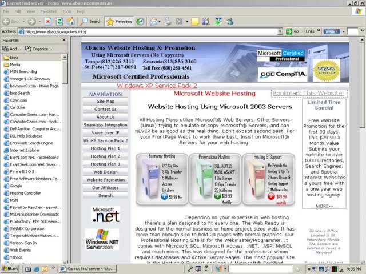Expand the Mail button dropdown arrow
Image resolution: width=366 pixels, height=274 pixels.
point(160,22)
